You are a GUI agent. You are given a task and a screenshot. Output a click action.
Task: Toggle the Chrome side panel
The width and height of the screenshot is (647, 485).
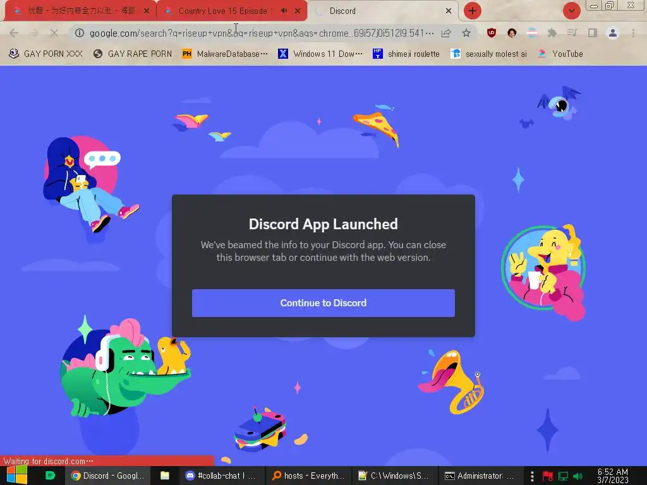point(593,33)
